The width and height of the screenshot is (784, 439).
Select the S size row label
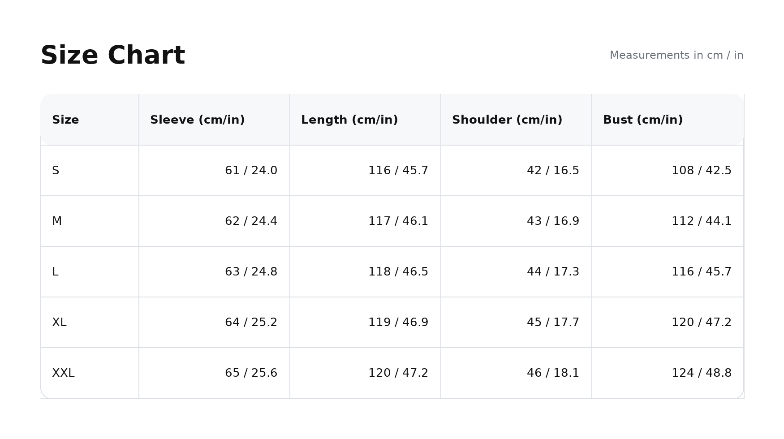[x=56, y=171]
